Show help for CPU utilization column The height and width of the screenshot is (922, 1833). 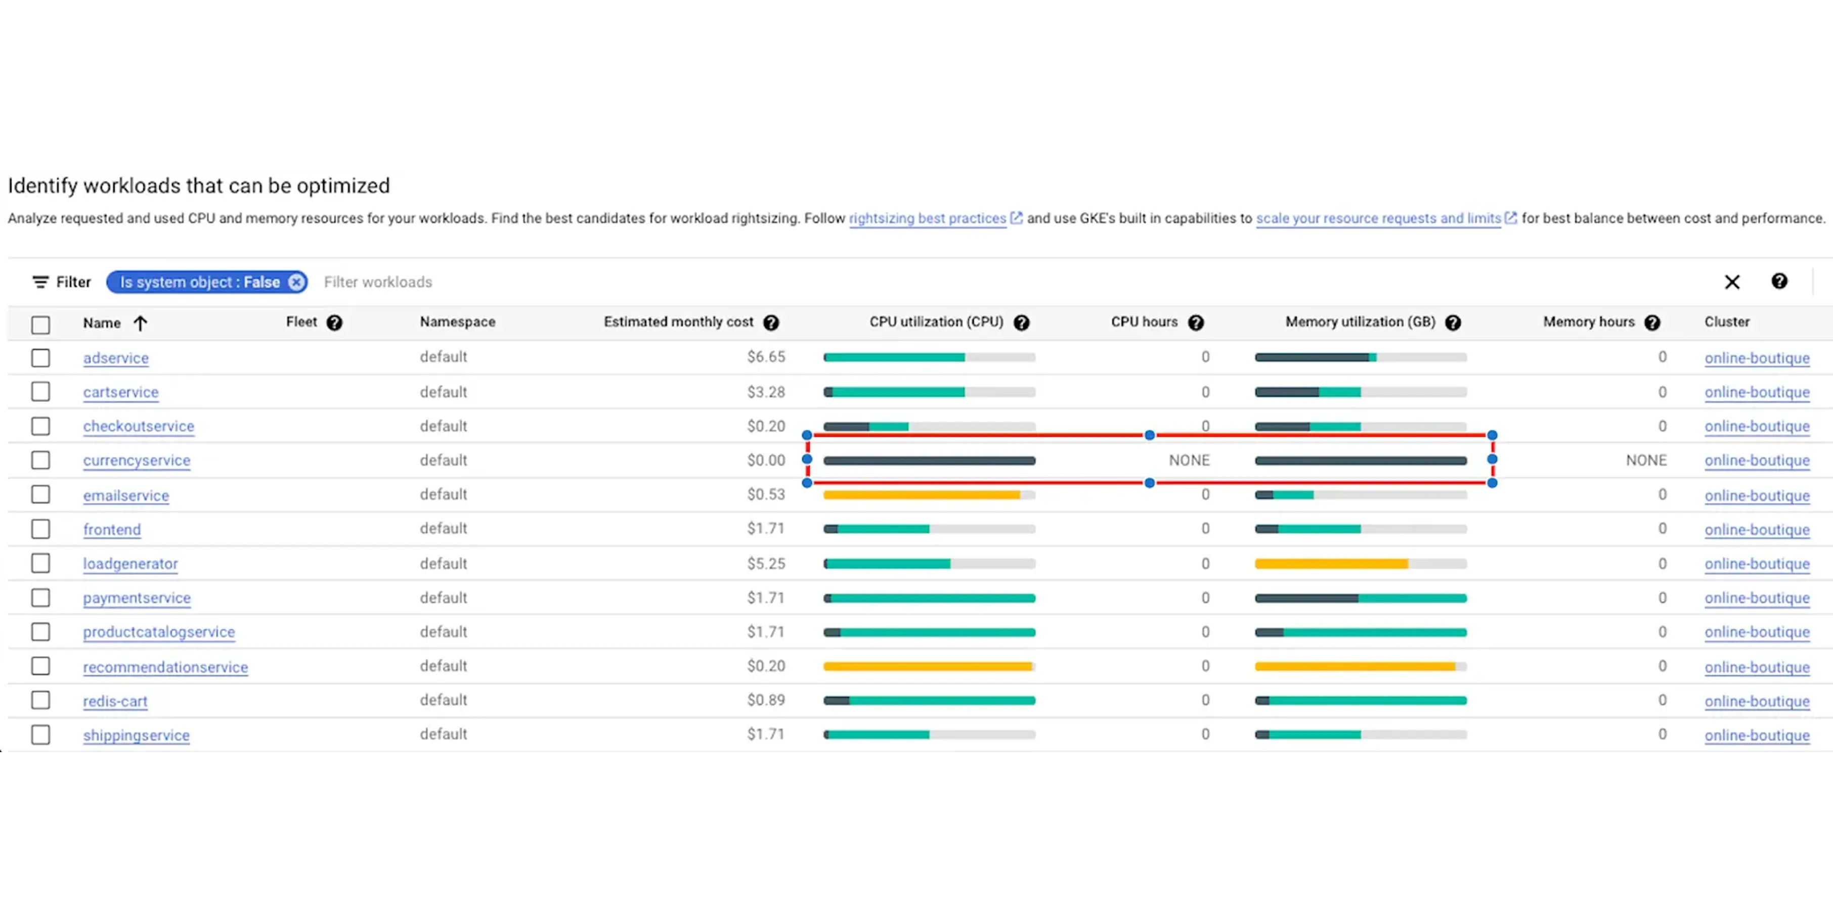click(x=1021, y=322)
